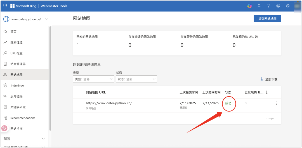Open 关键字研究 in the sidebar
The width and height of the screenshot is (302, 148).
[24, 107]
